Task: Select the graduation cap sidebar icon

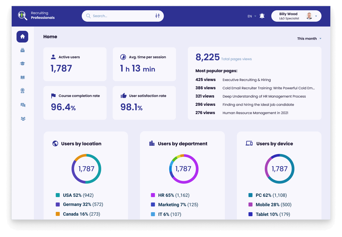Action: [x=23, y=64]
